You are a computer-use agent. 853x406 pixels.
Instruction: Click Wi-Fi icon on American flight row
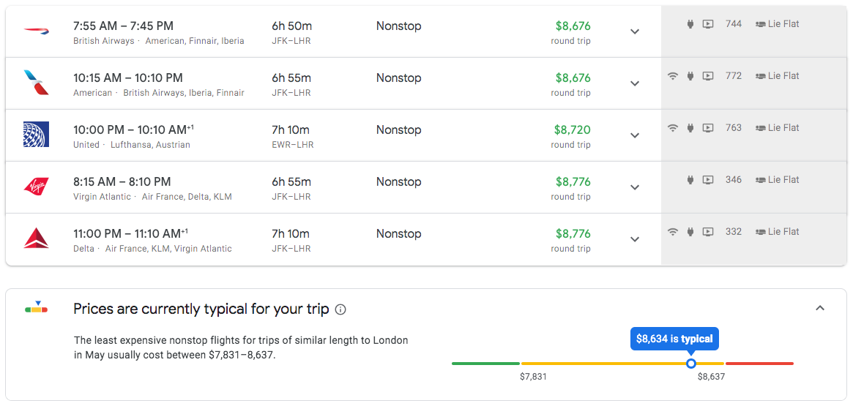tap(672, 76)
